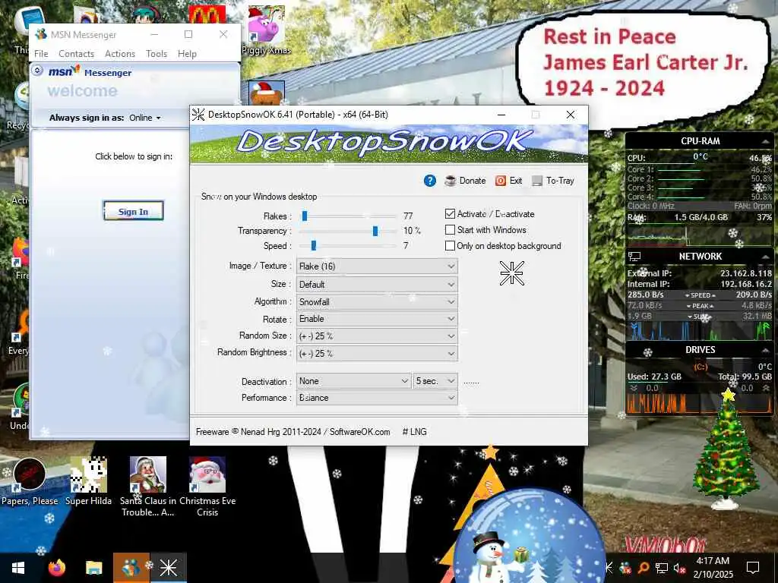Screen dimensions: 778x583
Task: Open the Always sign in as Online dropdown
Action: tap(145, 118)
